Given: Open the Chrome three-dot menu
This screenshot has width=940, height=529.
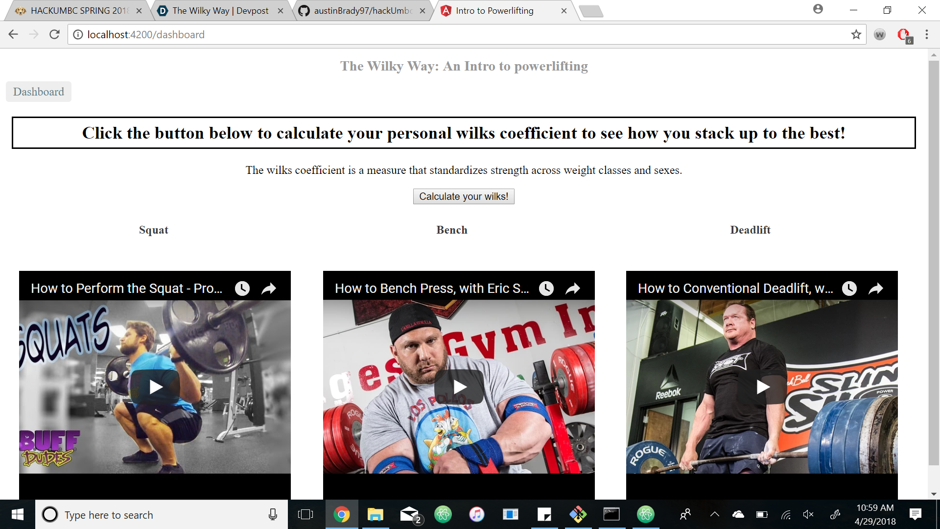Looking at the screenshot, I should (x=926, y=35).
